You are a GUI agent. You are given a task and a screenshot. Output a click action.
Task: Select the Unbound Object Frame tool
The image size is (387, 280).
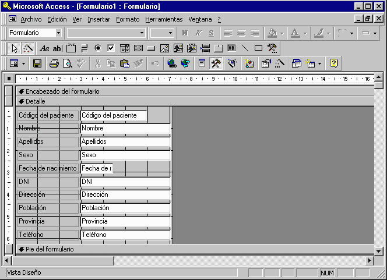click(178, 48)
